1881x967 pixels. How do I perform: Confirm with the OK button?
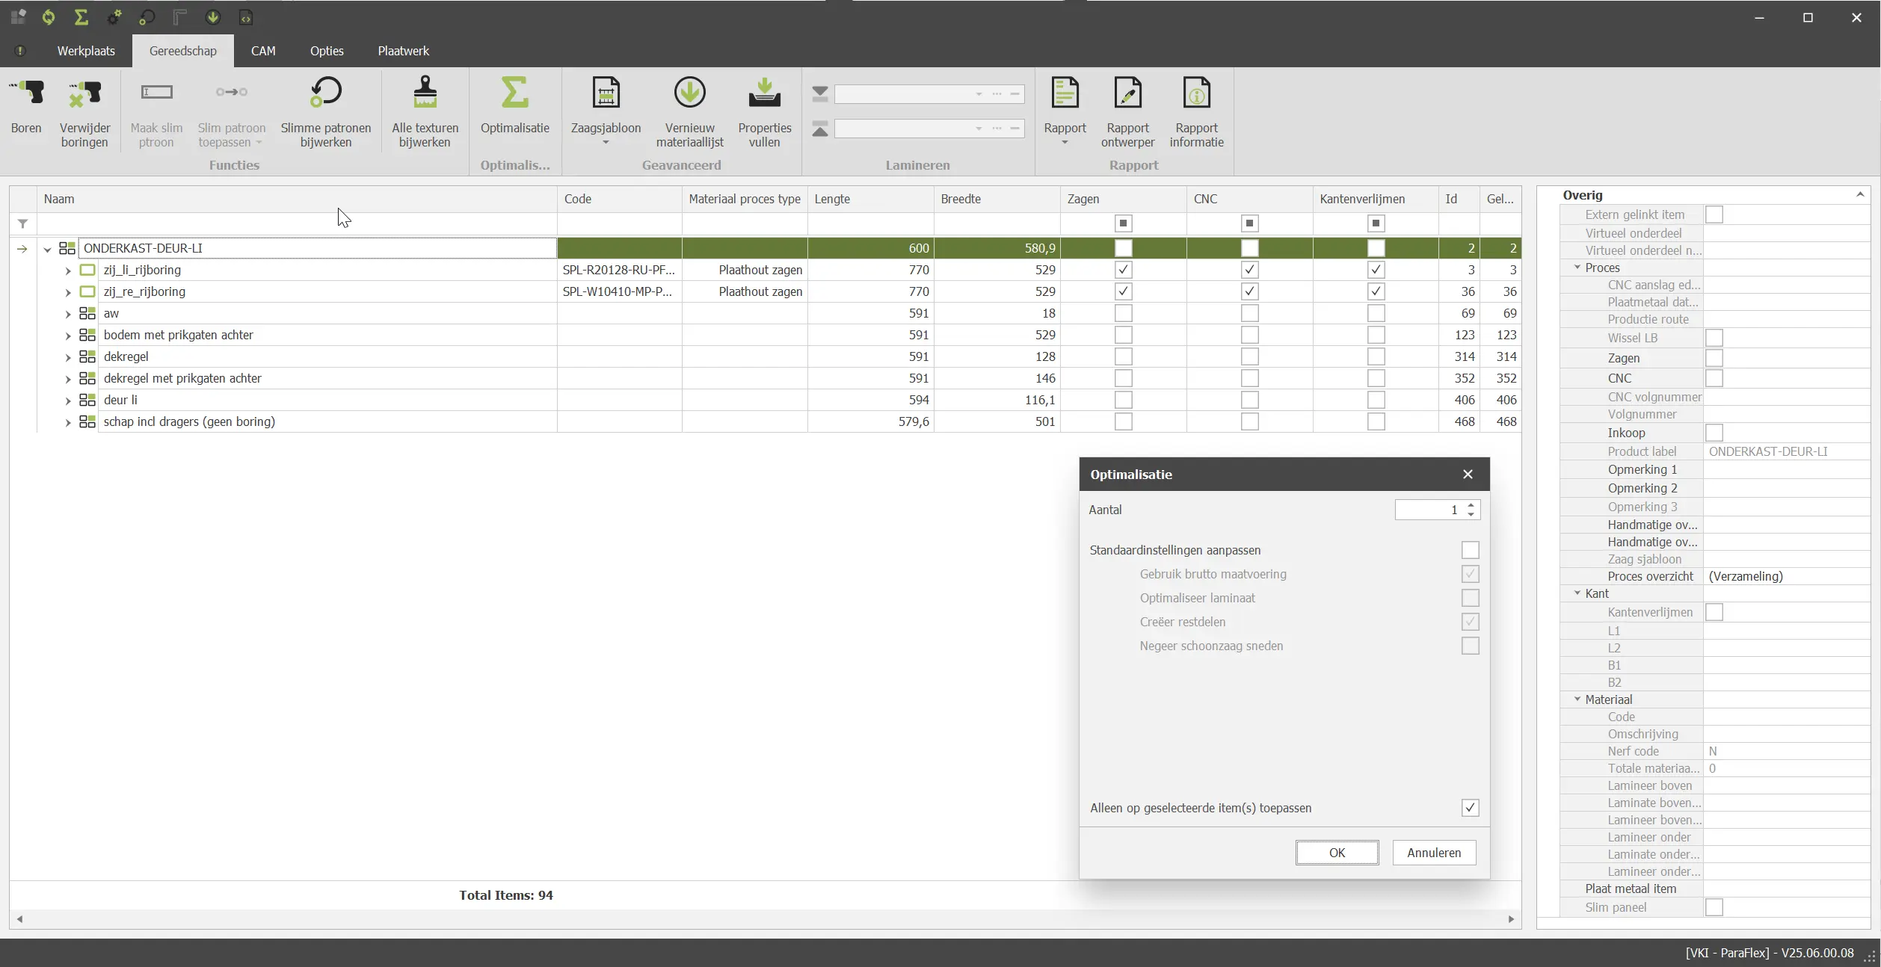click(1337, 853)
